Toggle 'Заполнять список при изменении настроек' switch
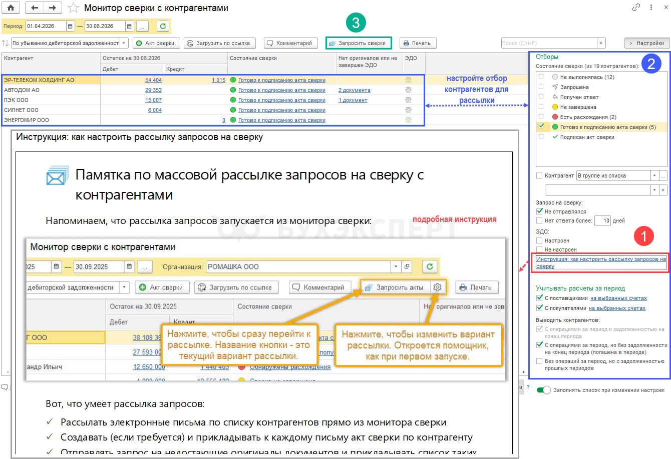The width and height of the screenshot is (671, 459). click(543, 390)
